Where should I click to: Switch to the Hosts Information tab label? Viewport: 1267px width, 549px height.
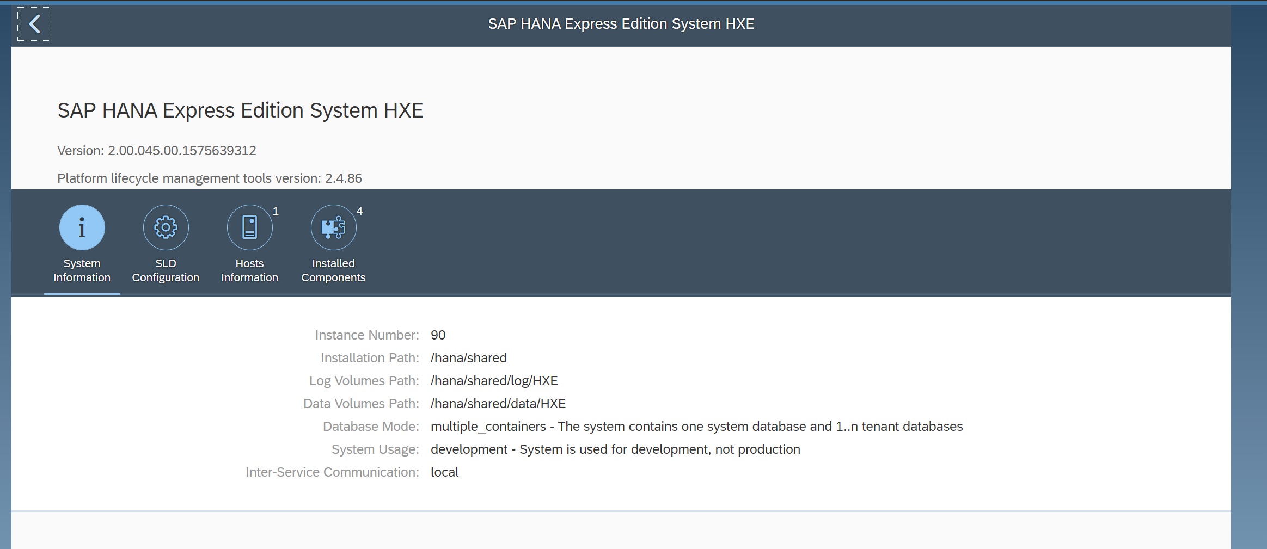[x=249, y=270]
